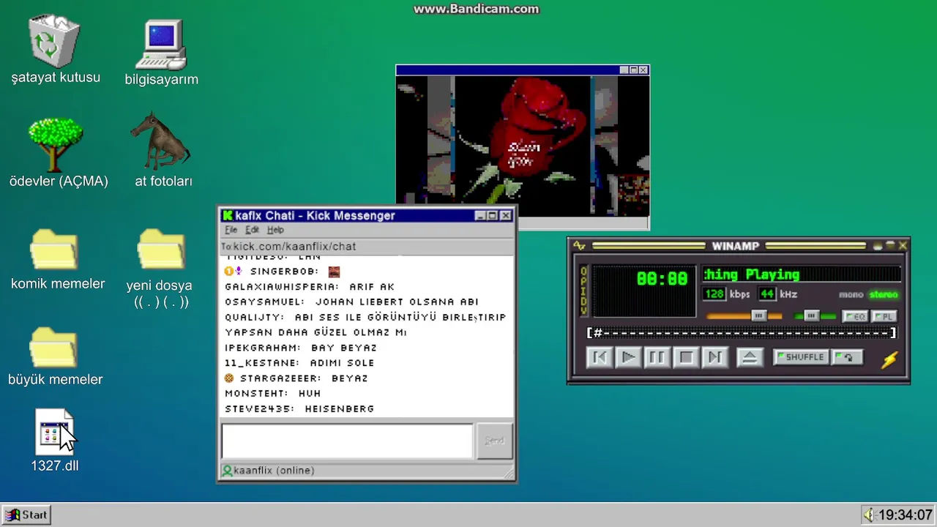Screen dimensions: 937x527
Task: Click username IPEKGRAHAM in chat
Action: coord(263,348)
